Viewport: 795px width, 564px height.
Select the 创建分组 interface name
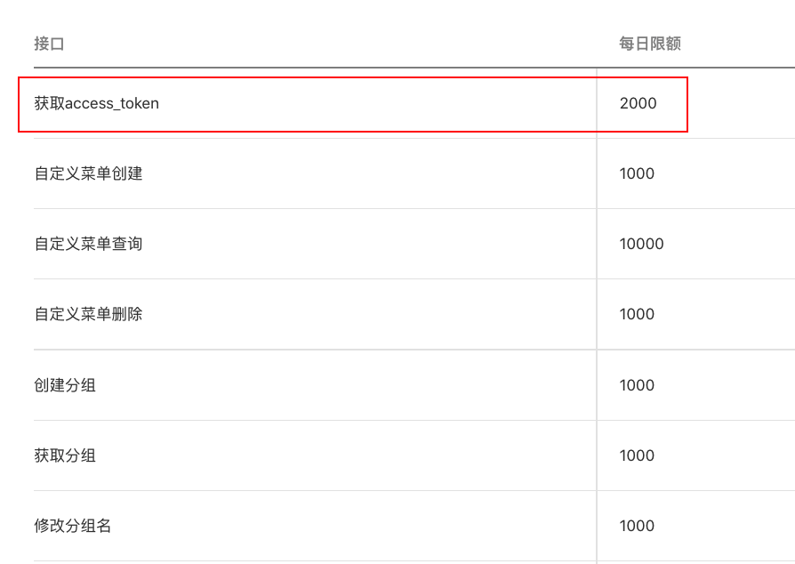66,385
